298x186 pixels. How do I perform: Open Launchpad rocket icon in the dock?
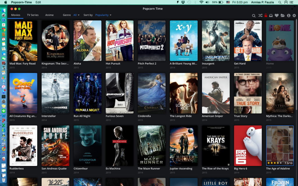pyautogui.click(x=3, y=15)
